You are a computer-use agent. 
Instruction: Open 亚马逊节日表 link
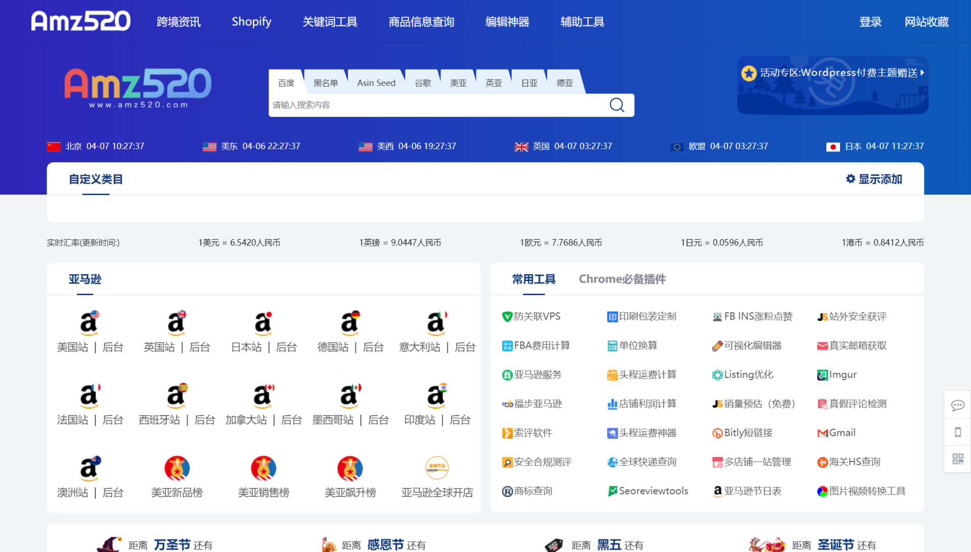tap(747, 491)
